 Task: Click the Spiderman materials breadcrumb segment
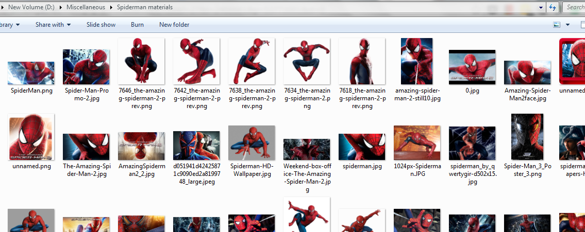pyautogui.click(x=145, y=7)
